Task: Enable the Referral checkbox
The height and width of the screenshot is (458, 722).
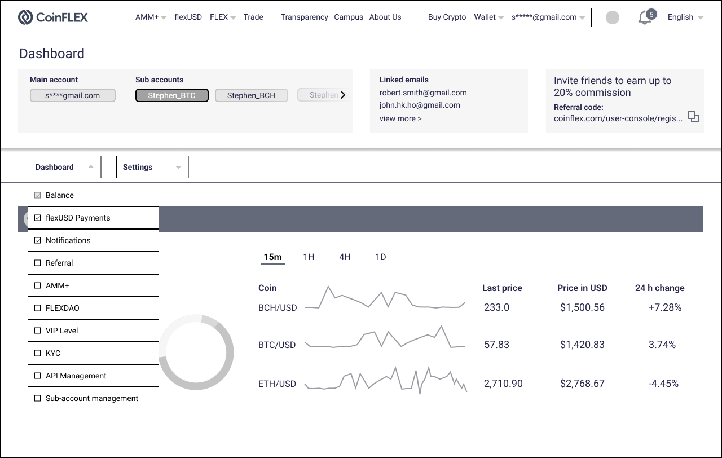Action: click(x=38, y=263)
